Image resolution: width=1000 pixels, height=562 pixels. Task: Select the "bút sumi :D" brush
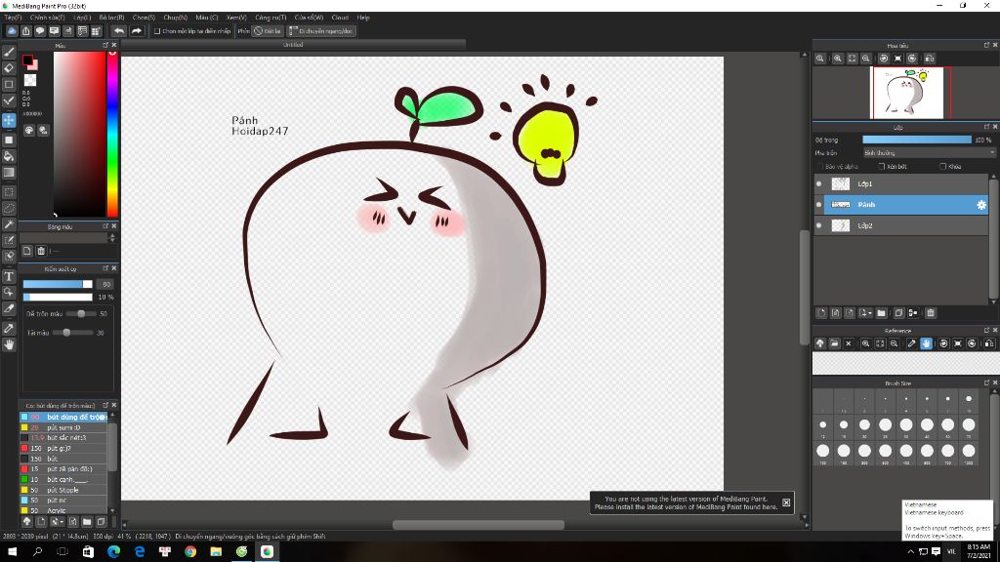pyautogui.click(x=63, y=427)
